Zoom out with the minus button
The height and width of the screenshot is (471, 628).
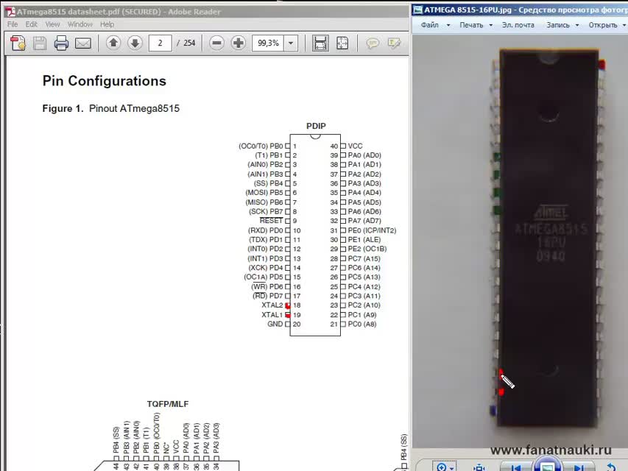point(216,43)
